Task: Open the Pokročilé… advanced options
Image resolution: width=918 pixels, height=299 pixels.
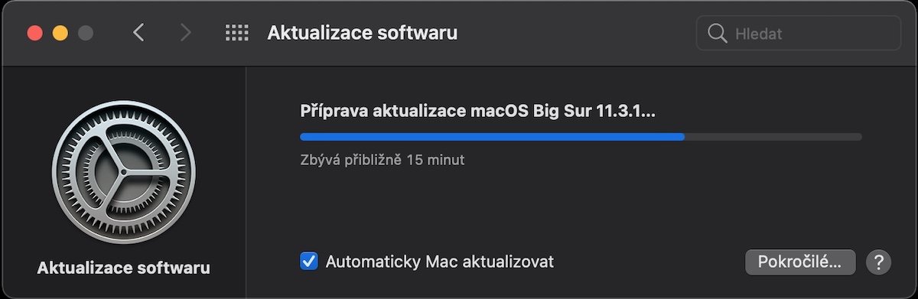Action: [x=799, y=262]
